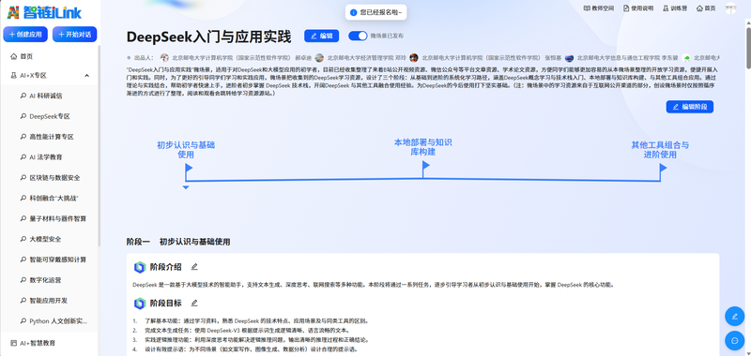This screenshot has width=751, height=356.
Task: Click the 智链iLink logo
Action: [44, 12]
